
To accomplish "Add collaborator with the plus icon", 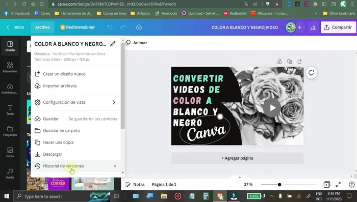I will pos(300,27).
